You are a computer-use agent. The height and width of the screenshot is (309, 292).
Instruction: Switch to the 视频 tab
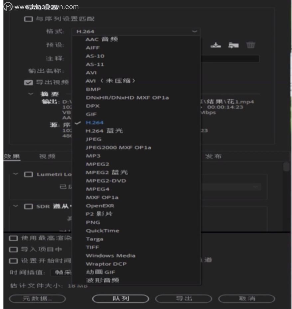[x=47, y=156]
